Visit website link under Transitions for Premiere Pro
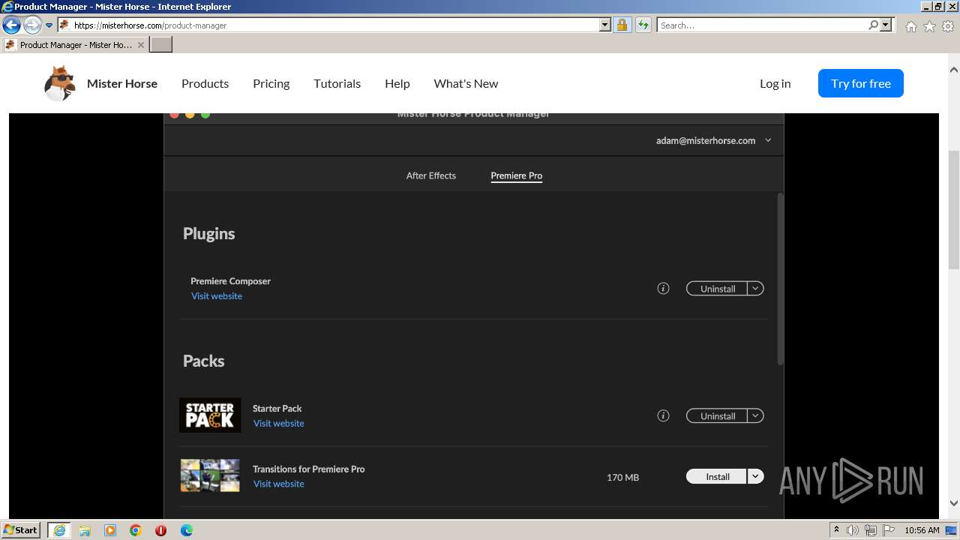Screen dimensions: 960x540 pyautogui.click(x=279, y=484)
